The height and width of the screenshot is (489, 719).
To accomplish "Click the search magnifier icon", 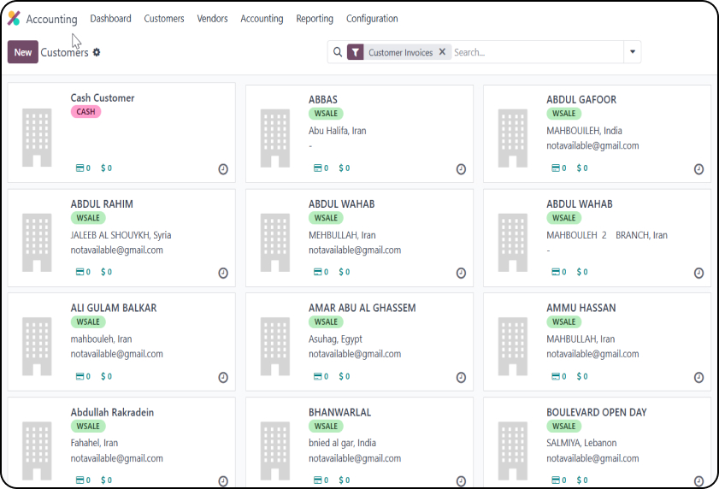I will tap(338, 52).
